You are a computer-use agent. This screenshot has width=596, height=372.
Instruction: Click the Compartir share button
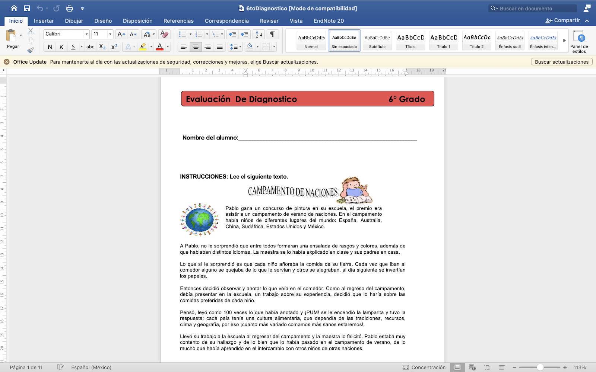click(x=563, y=20)
